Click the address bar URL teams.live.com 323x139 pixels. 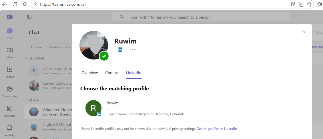pyautogui.click(x=63, y=4)
